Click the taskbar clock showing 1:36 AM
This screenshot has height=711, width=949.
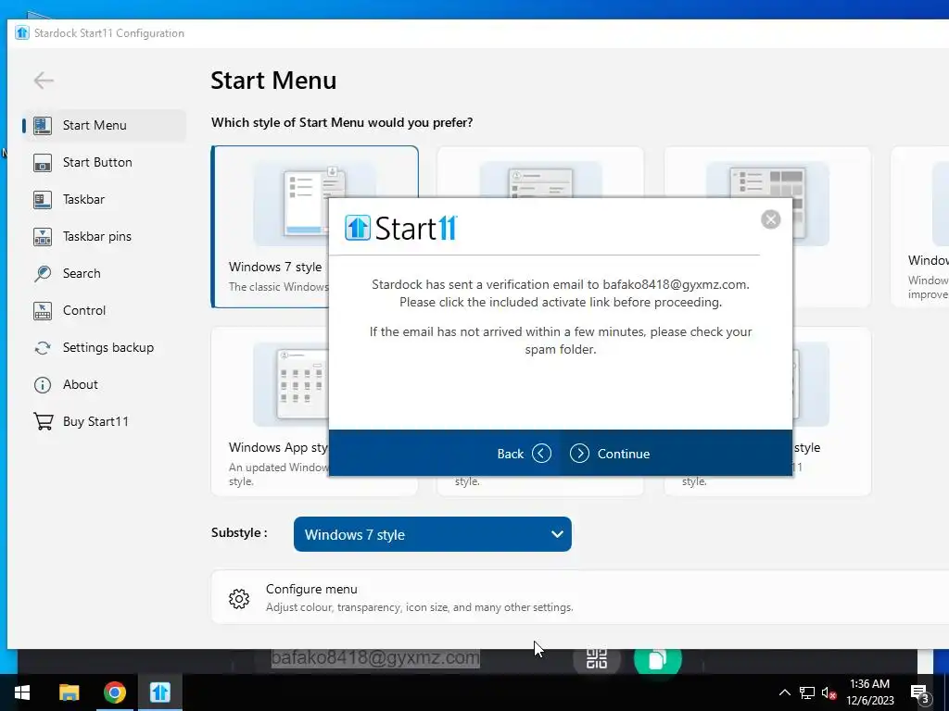click(x=869, y=692)
